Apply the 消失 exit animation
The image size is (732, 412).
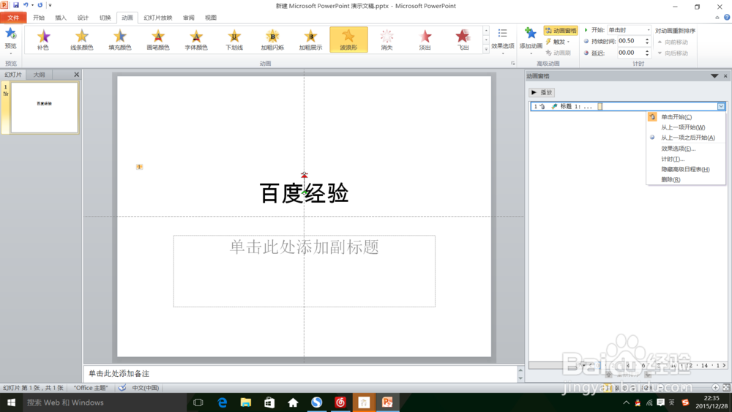tap(386, 40)
